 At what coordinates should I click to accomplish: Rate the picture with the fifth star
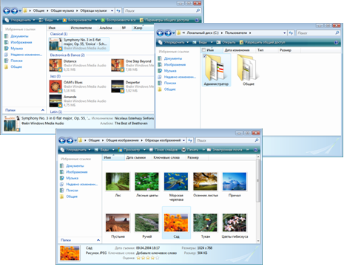(158, 258)
